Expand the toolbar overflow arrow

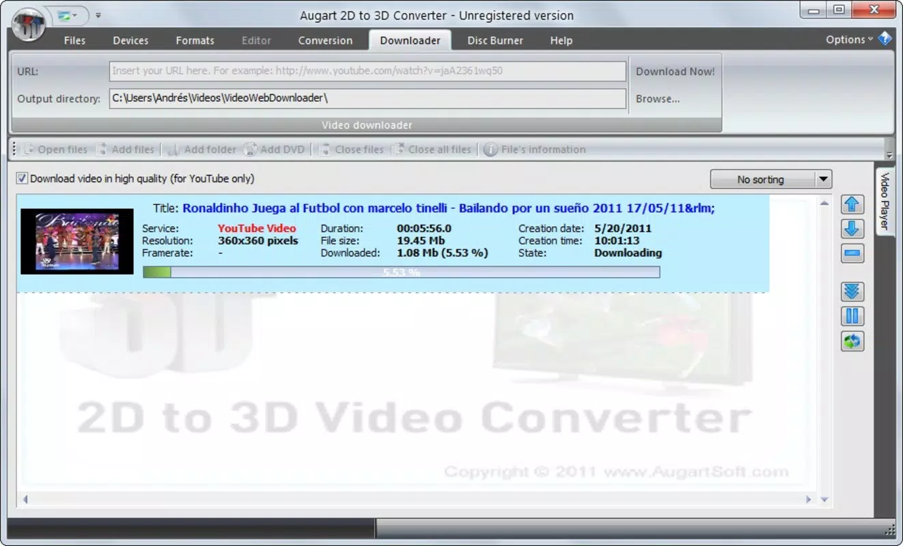889,155
